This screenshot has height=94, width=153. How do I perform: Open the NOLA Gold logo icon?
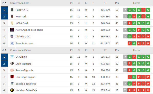pyautogui.click(x=12, y=23)
